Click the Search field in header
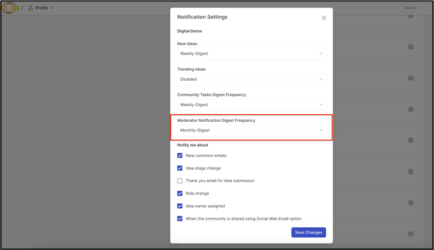 (x=417, y=8)
